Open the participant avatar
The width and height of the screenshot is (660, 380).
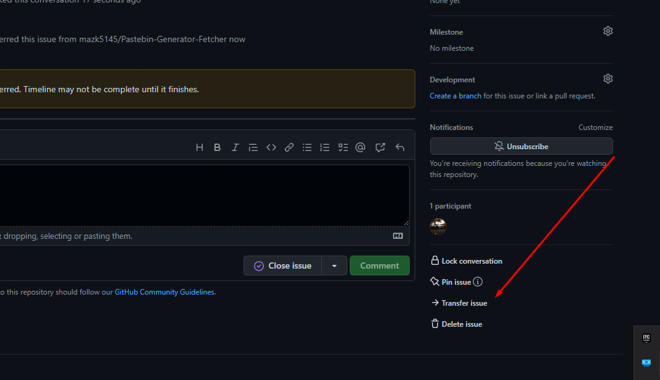[x=438, y=227]
